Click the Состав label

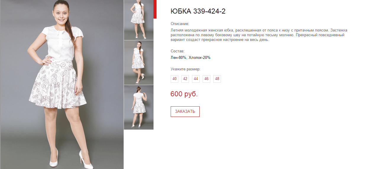click(x=177, y=51)
